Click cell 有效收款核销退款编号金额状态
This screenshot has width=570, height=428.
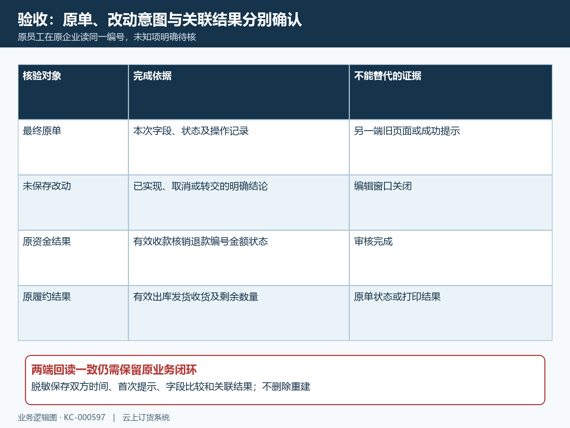pos(239,258)
